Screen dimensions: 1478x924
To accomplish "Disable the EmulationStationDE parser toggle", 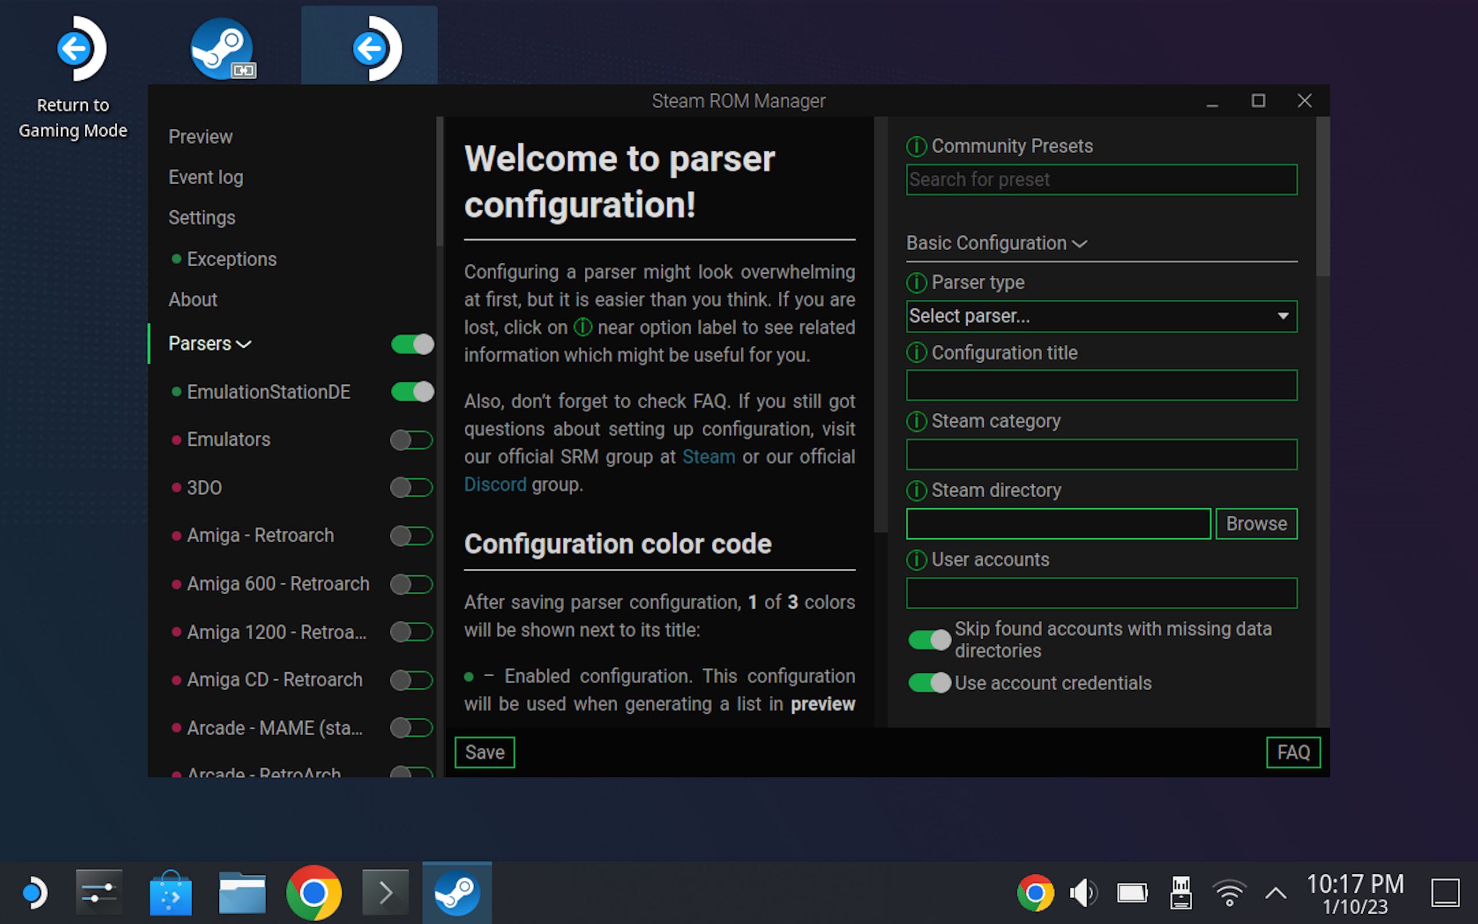I will point(412,392).
